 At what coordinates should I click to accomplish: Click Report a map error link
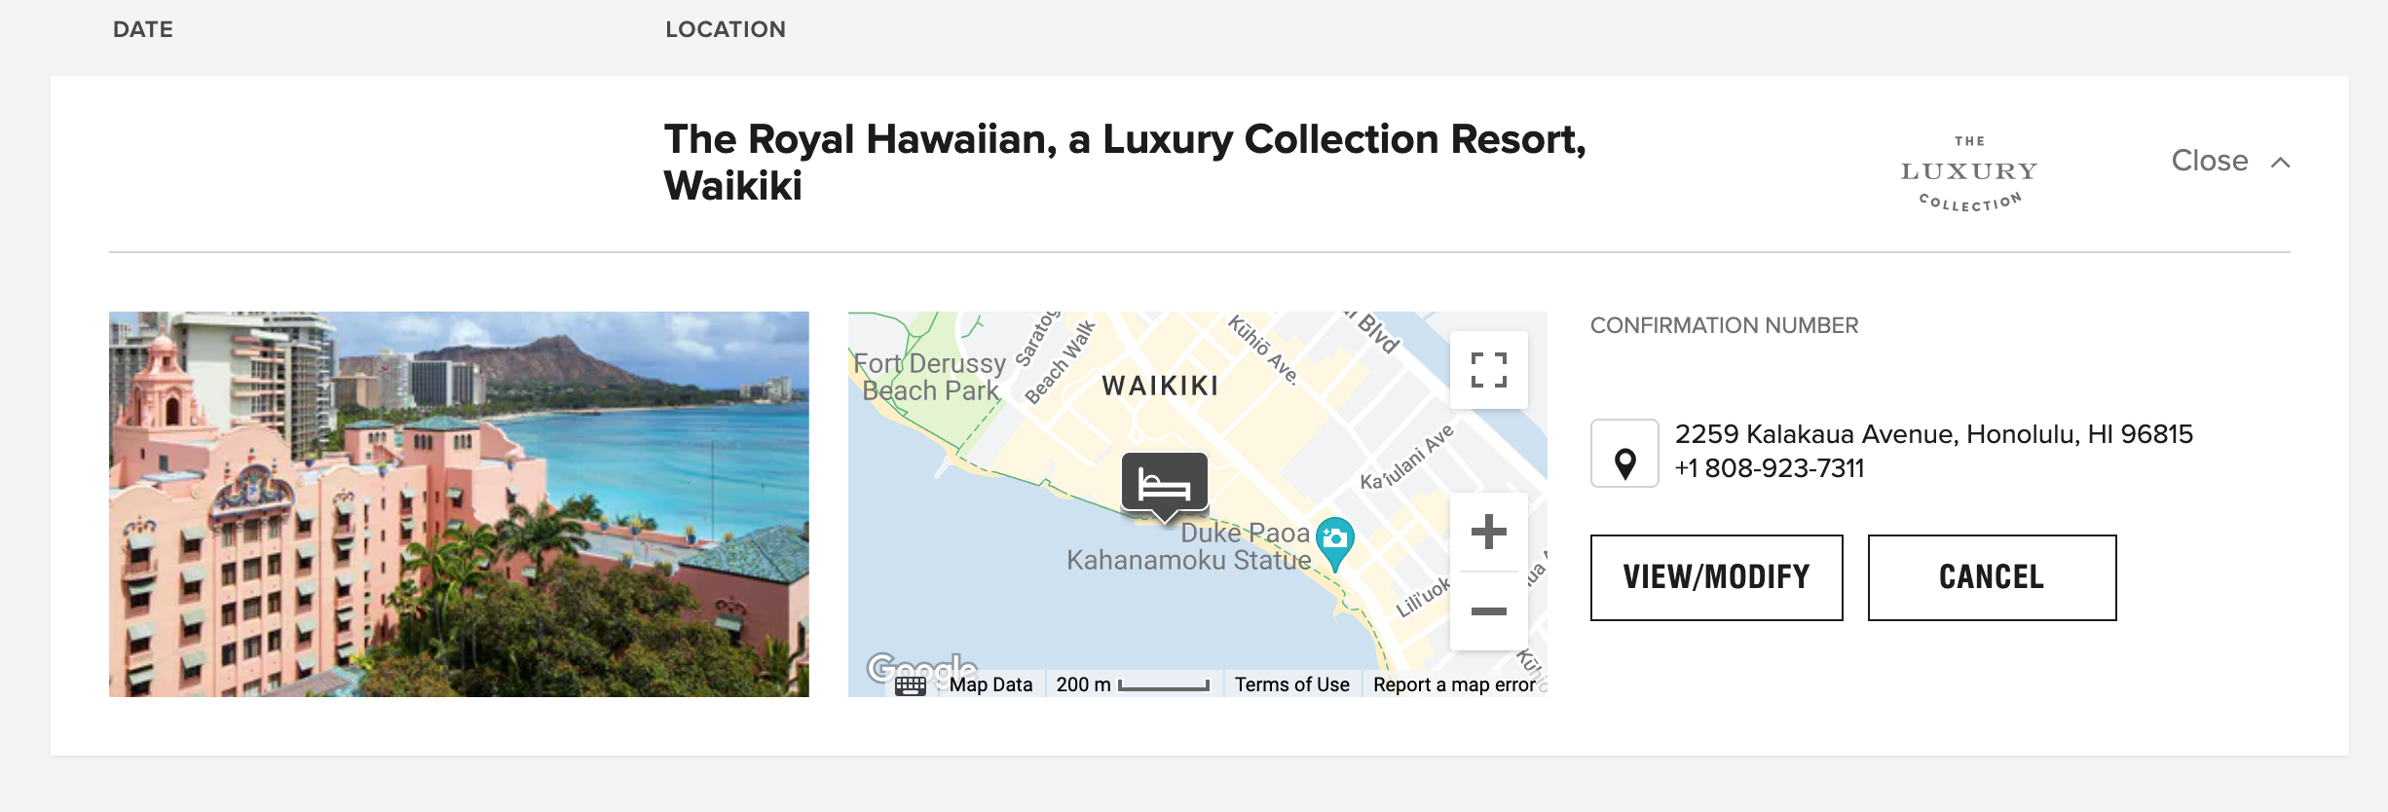[x=1453, y=684]
